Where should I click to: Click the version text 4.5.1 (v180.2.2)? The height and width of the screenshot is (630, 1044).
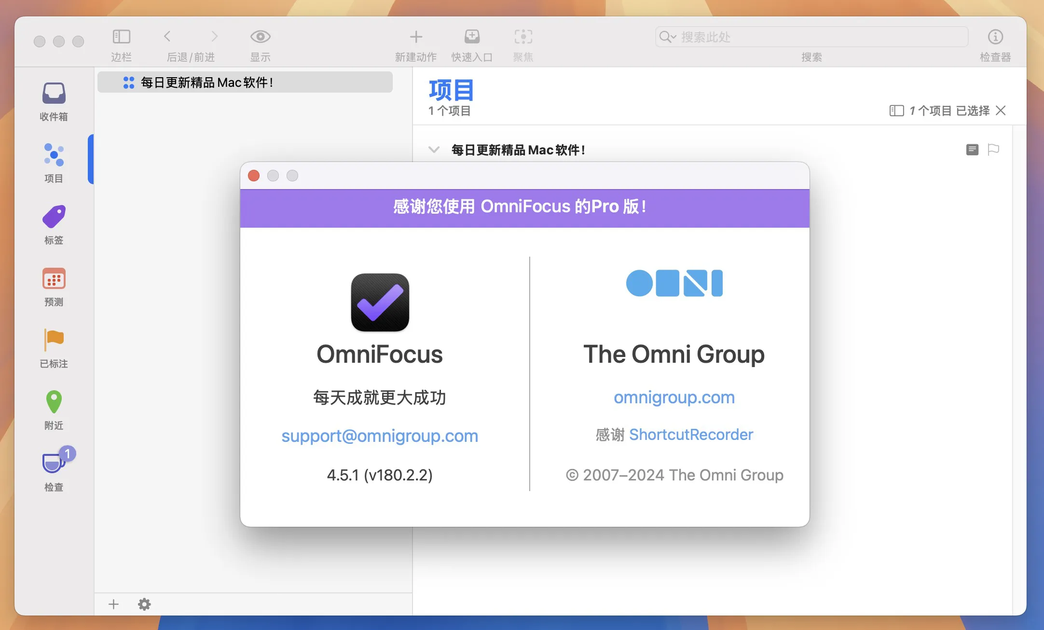click(380, 475)
